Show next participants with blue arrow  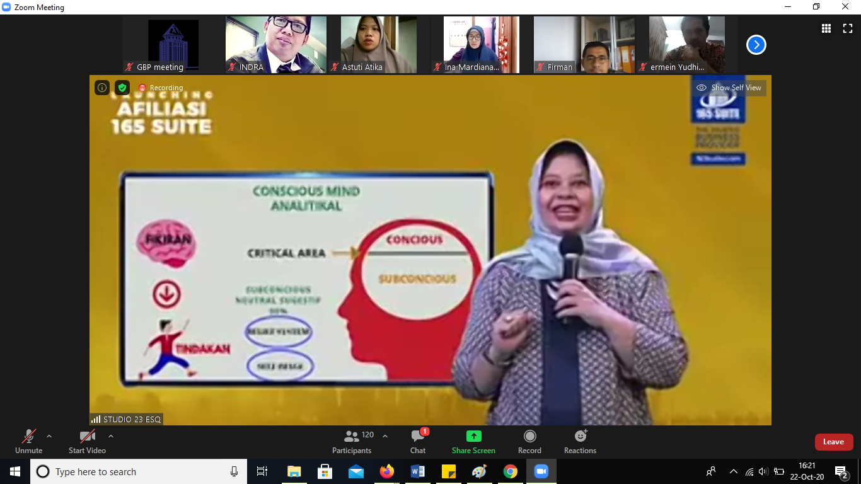[756, 45]
